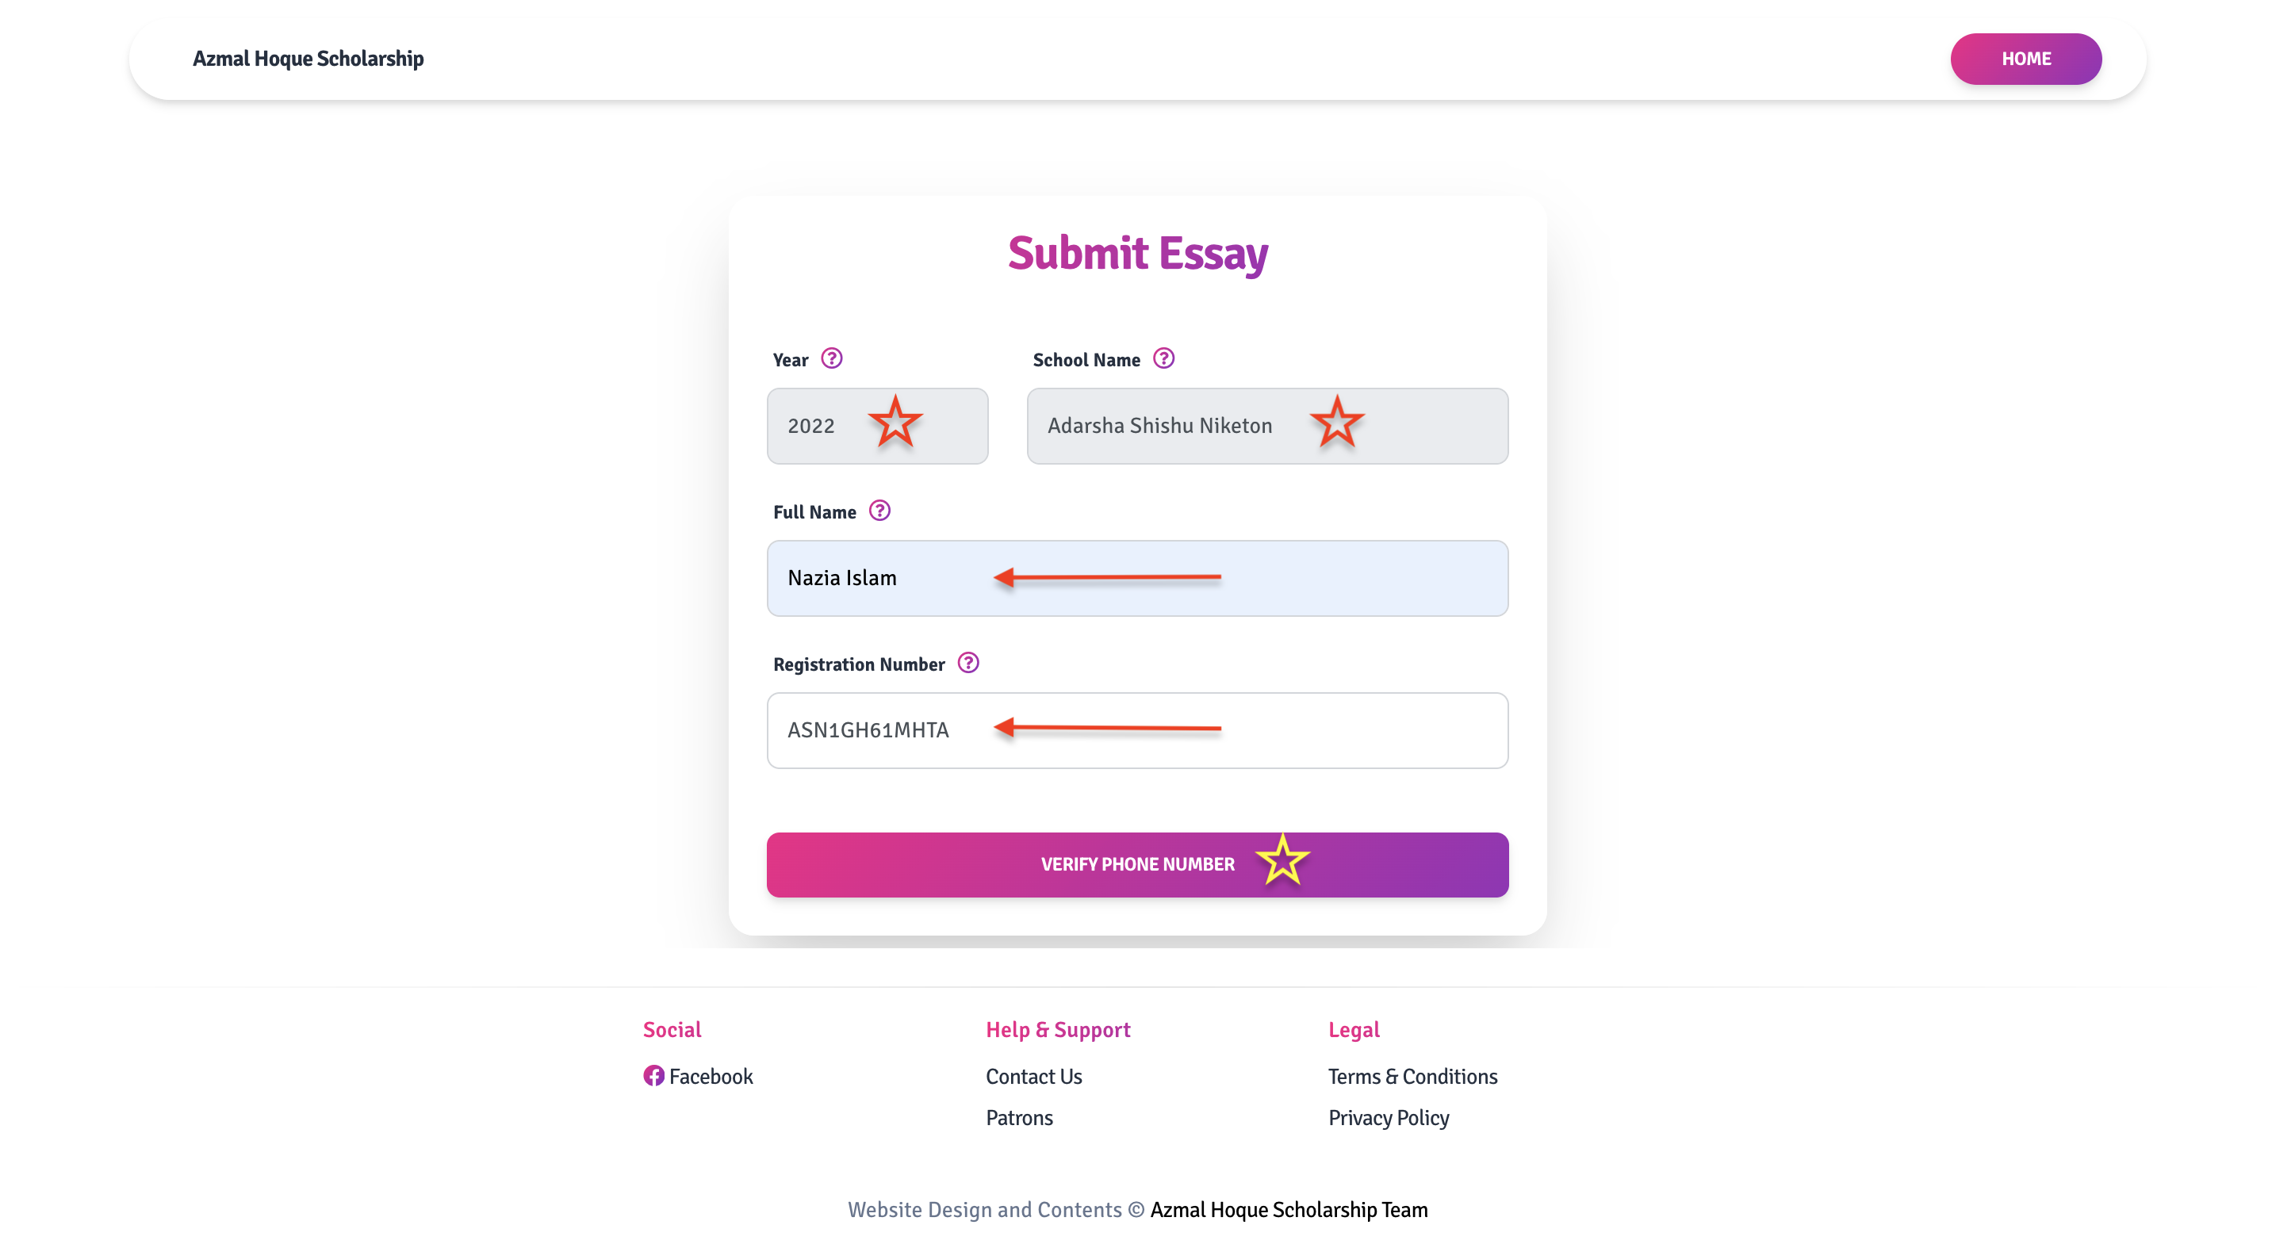Open the Full Name help tooltip icon
Viewport: 2272px width, 1244px height.
[879, 511]
